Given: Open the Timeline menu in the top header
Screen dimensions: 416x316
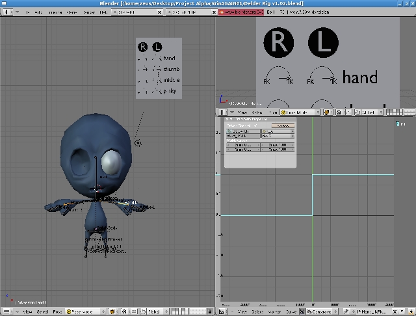Looking at the screenshot, I should pos(55,12).
